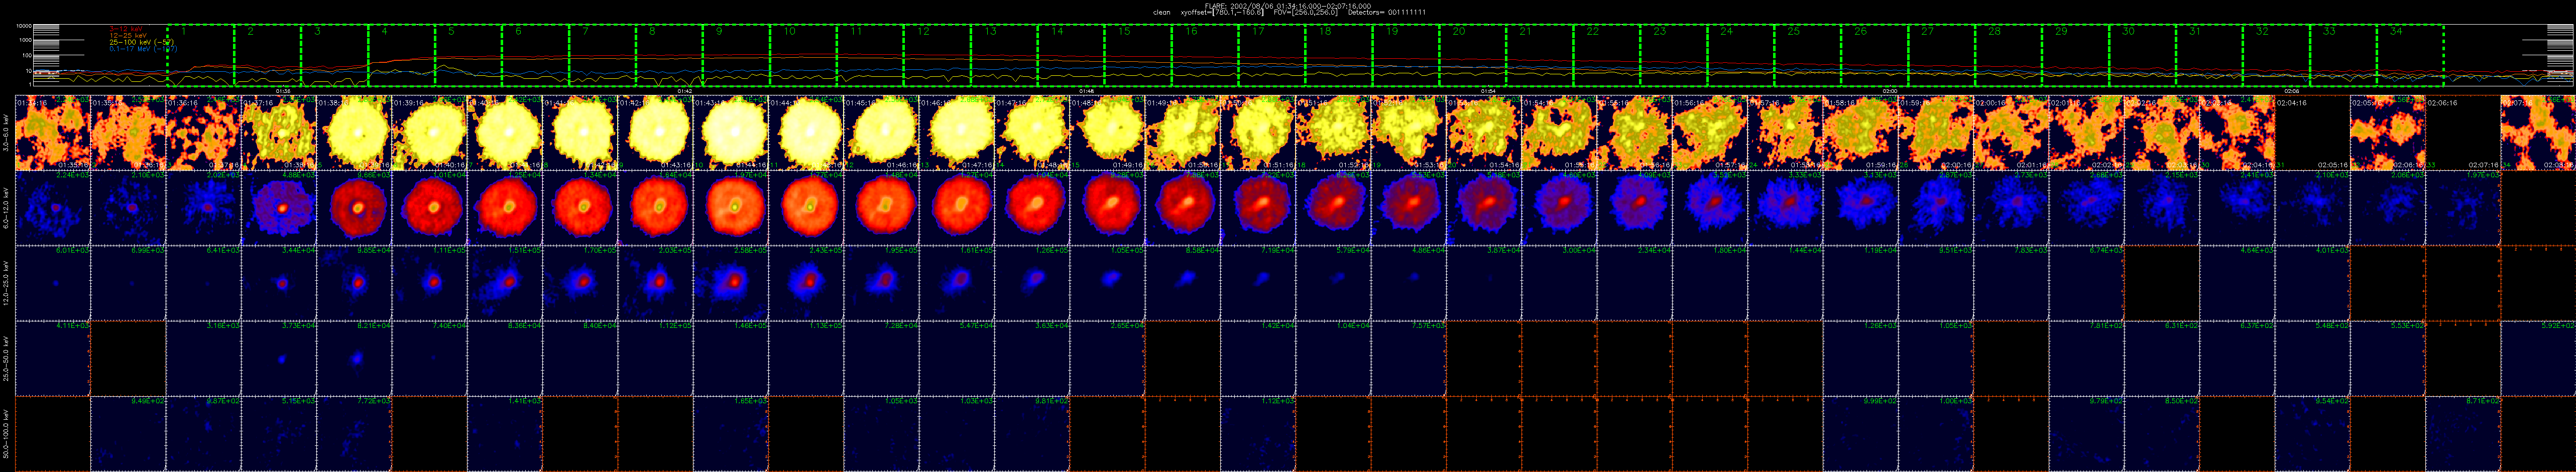Select the 6.0–12.0 keV image in the 01:34:16 column
Viewport: 2576px width, 472px height.
click(53, 208)
